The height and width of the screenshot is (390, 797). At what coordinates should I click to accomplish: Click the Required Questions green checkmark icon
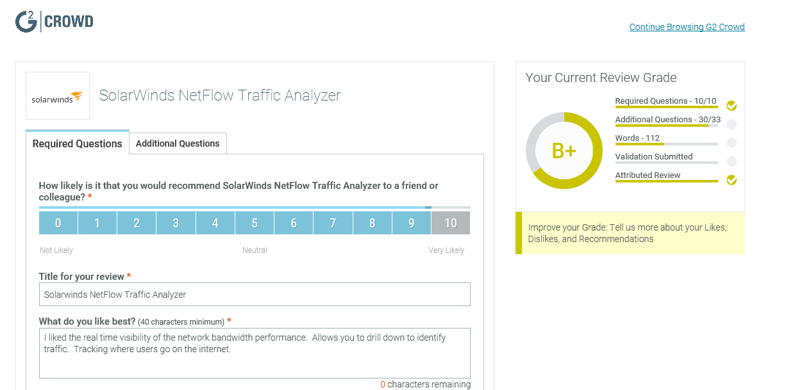(732, 106)
